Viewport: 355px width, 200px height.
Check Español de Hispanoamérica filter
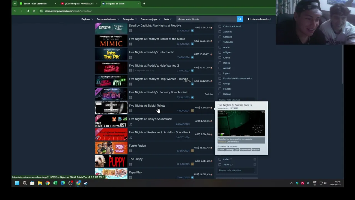[220, 78]
